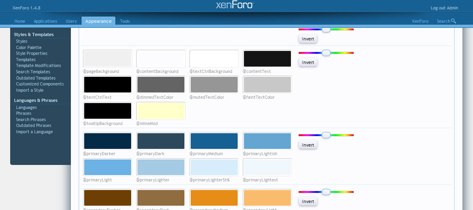473x210 pixels.
Task: Click Invert button beside pageBackground row
Action: click(x=308, y=62)
